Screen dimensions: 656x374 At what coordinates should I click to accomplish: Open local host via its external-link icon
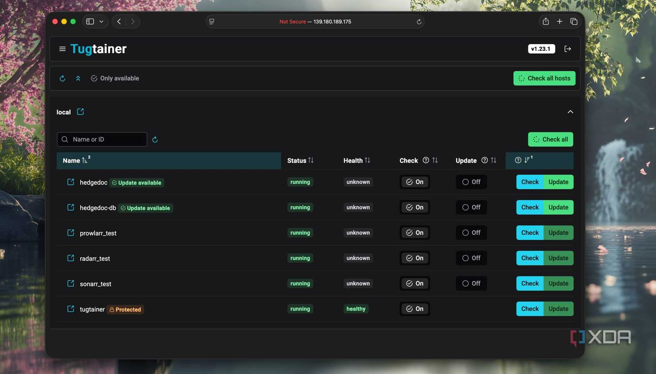(x=80, y=112)
